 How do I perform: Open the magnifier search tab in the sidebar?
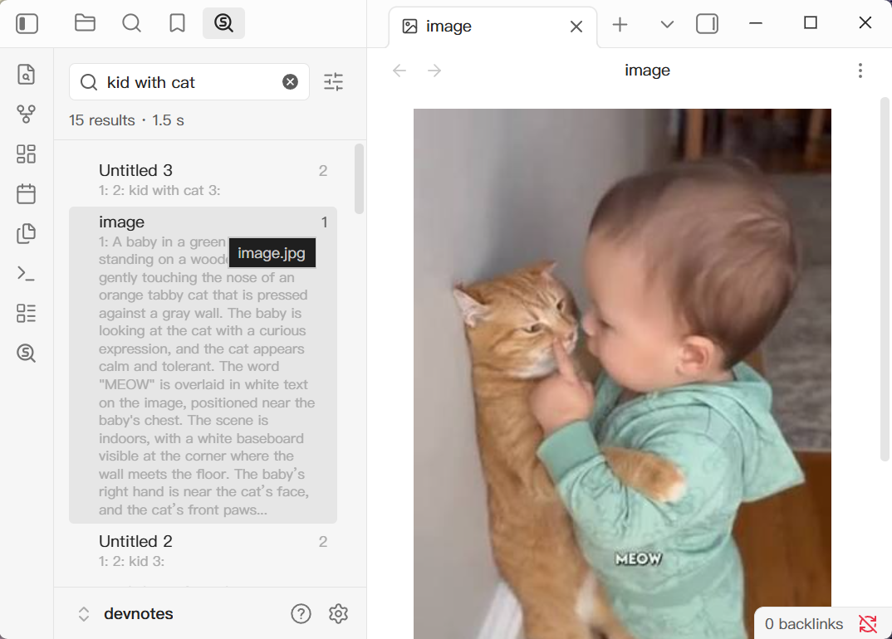(x=131, y=23)
